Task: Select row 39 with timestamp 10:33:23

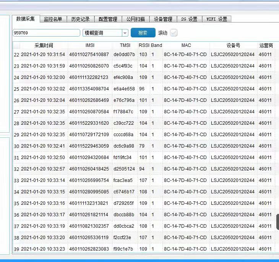Action: click(x=42, y=249)
